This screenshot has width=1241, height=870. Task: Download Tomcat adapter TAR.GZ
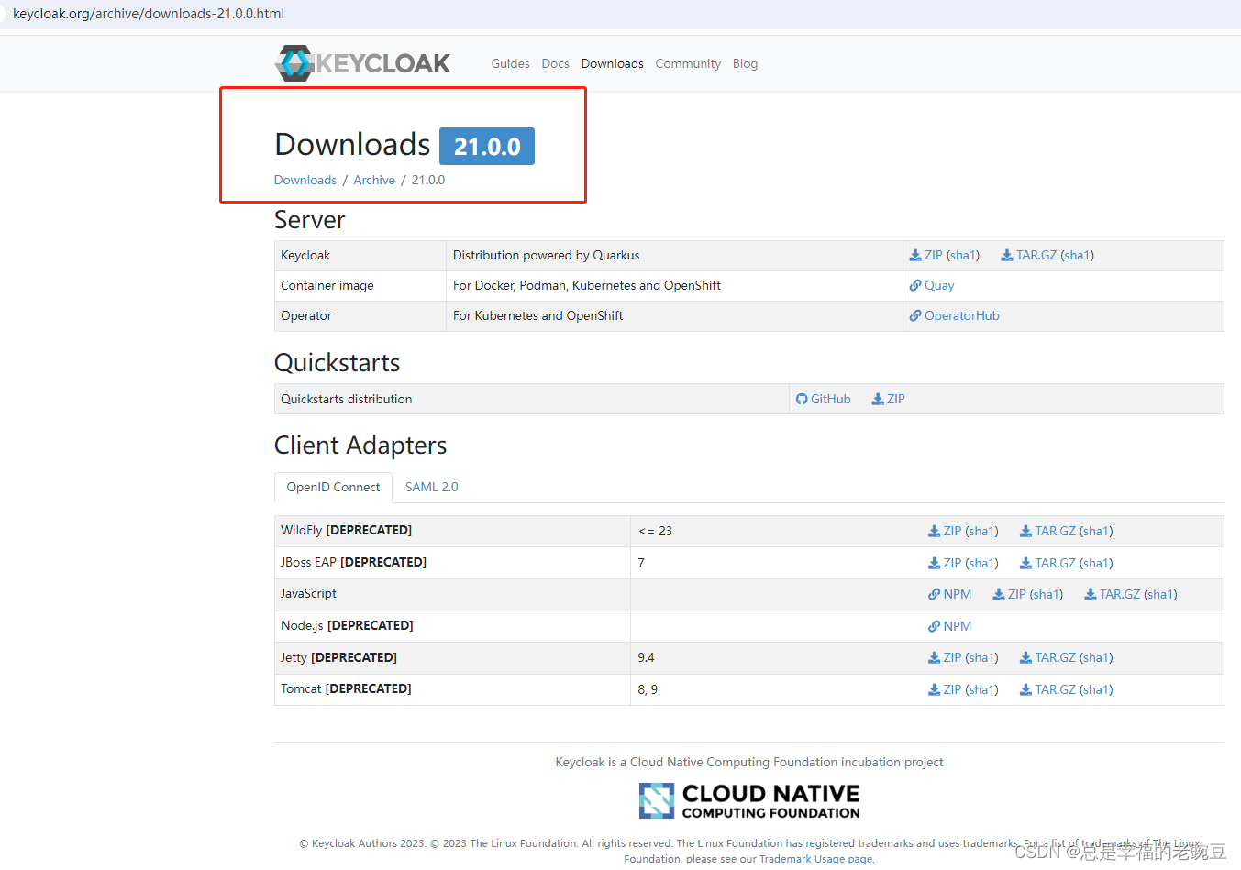tap(1047, 689)
